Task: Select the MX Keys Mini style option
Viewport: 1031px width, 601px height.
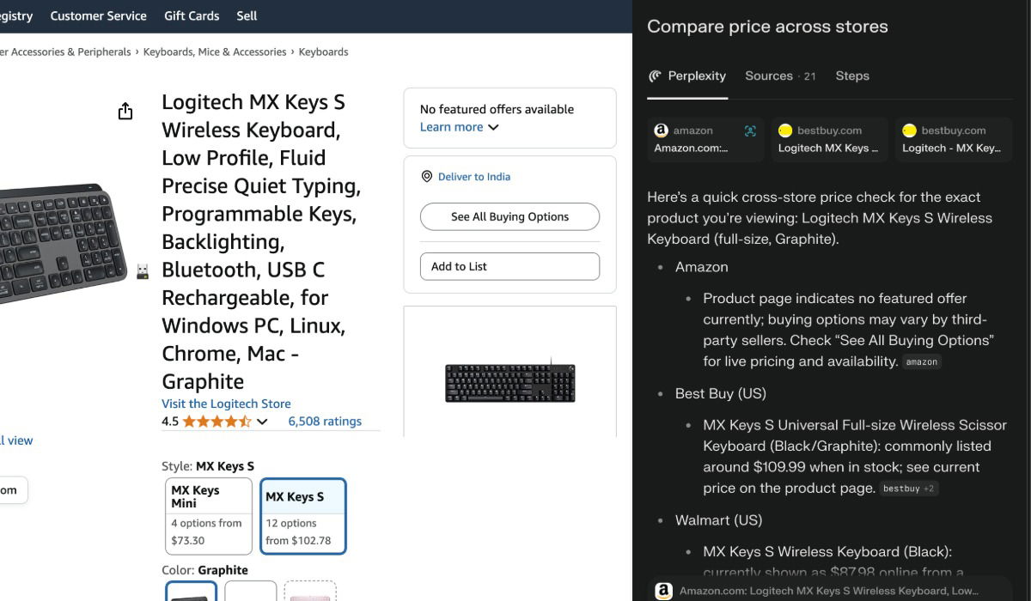Action: [208, 516]
